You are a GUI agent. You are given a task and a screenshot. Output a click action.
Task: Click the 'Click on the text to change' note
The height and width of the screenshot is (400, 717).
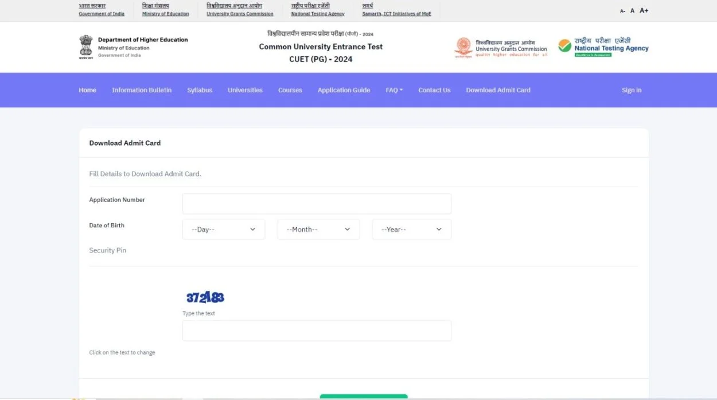[x=122, y=352]
